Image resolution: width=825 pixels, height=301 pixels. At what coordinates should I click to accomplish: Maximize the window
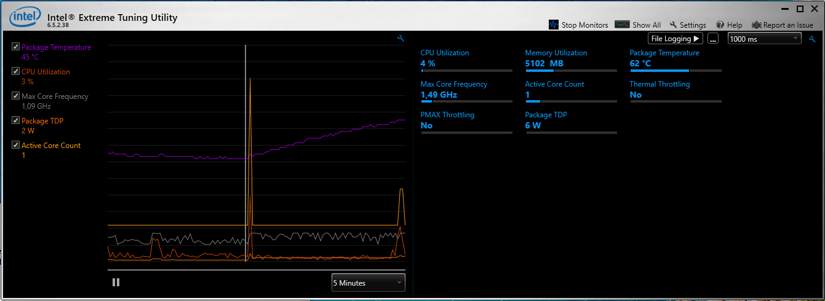(x=800, y=9)
